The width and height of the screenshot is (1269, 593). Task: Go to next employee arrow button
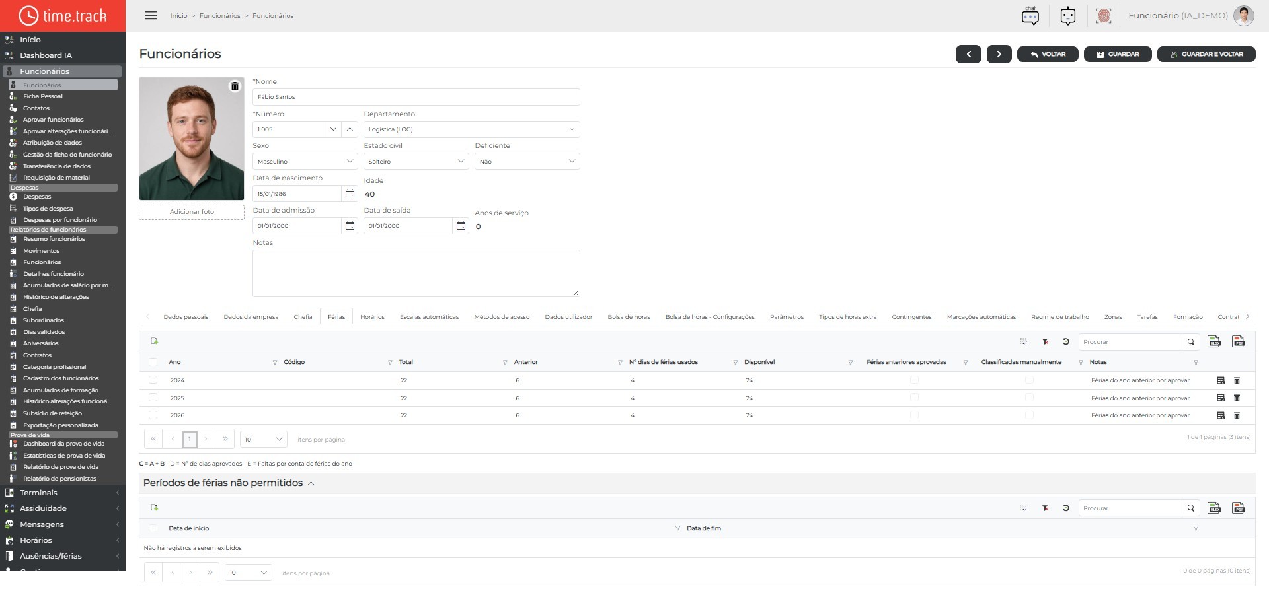coord(999,54)
